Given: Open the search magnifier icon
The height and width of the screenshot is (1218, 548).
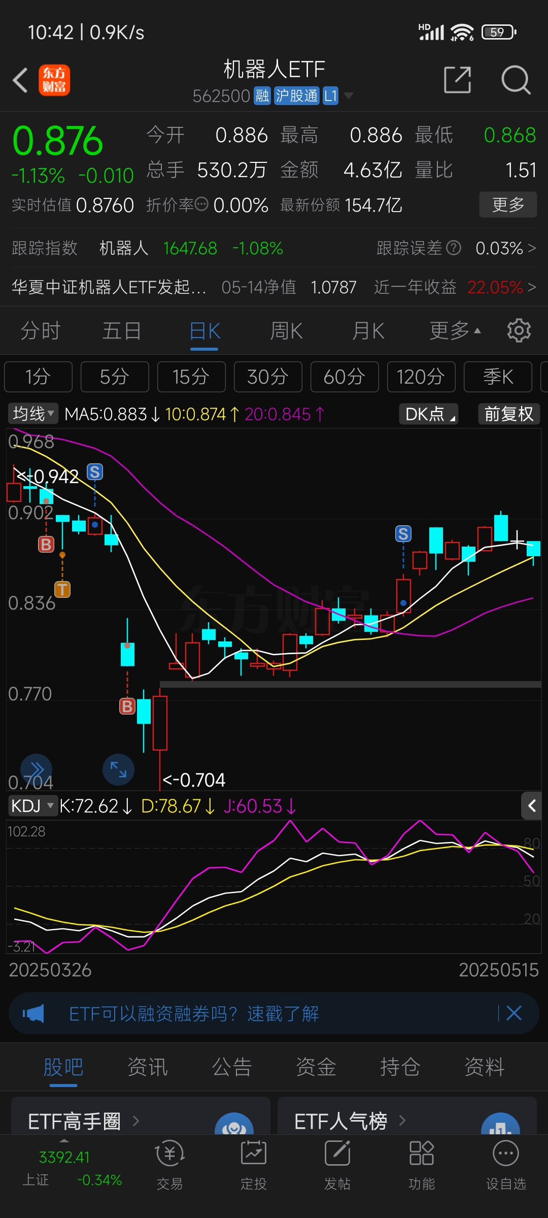Looking at the screenshot, I should pyautogui.click(x=516, y=80).
